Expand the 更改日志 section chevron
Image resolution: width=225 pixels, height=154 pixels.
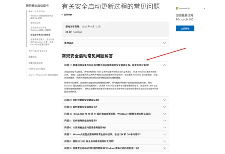[x=165, y=43]
